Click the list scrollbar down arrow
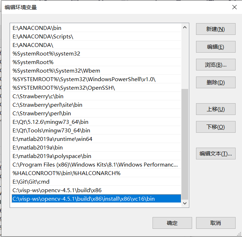Image resolution: width=242 pixels, height=237 pixels. pos(185,203)
